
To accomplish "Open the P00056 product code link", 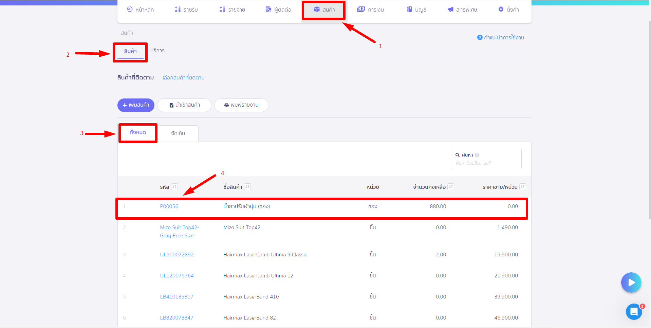I will [x=169, y=206].
